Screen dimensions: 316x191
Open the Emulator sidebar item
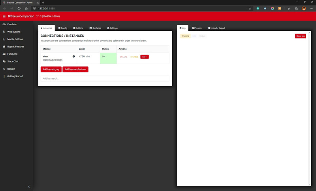click(x=9, y=25)
